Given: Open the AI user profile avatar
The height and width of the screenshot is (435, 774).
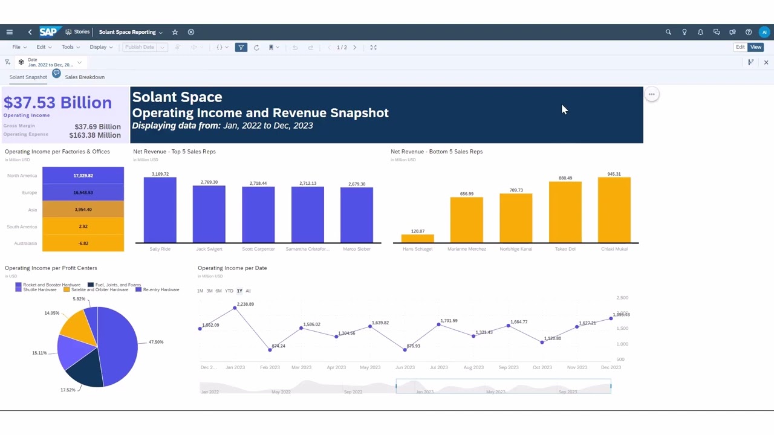Looking at the screenshot, I should (x=765, y=32).
